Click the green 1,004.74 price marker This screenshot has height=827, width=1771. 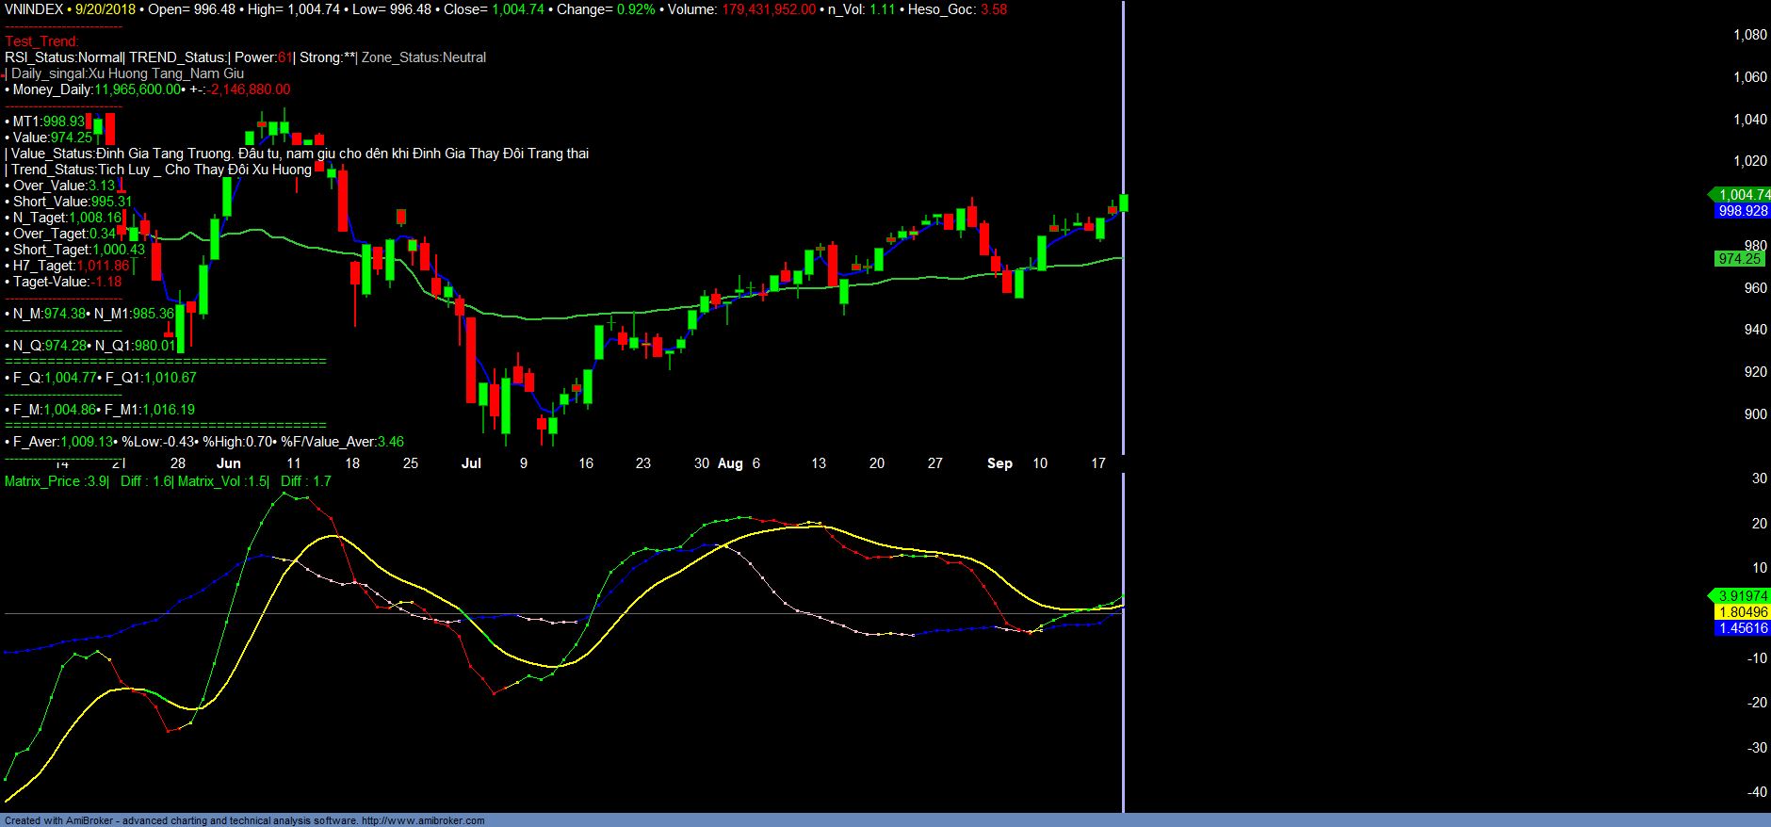(1742, 195)
